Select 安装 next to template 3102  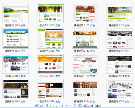tap(92, 76)
